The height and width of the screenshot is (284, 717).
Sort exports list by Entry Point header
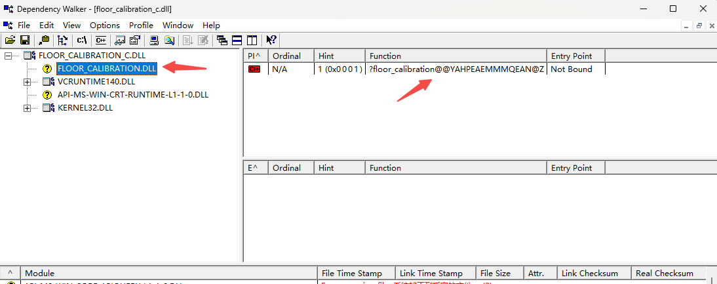pyautogui.click(x=576, y=168)
